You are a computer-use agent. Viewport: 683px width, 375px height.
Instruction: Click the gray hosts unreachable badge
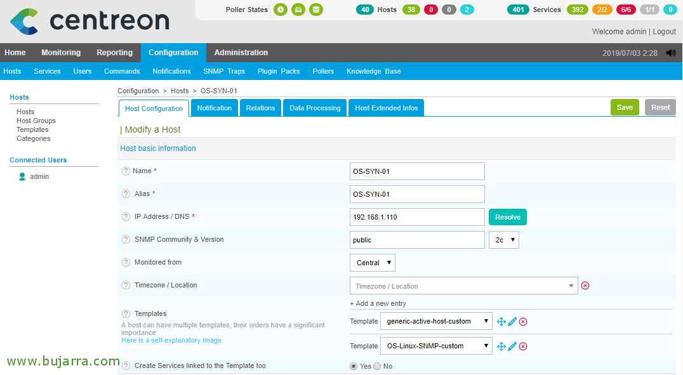[x=449, y=10]
